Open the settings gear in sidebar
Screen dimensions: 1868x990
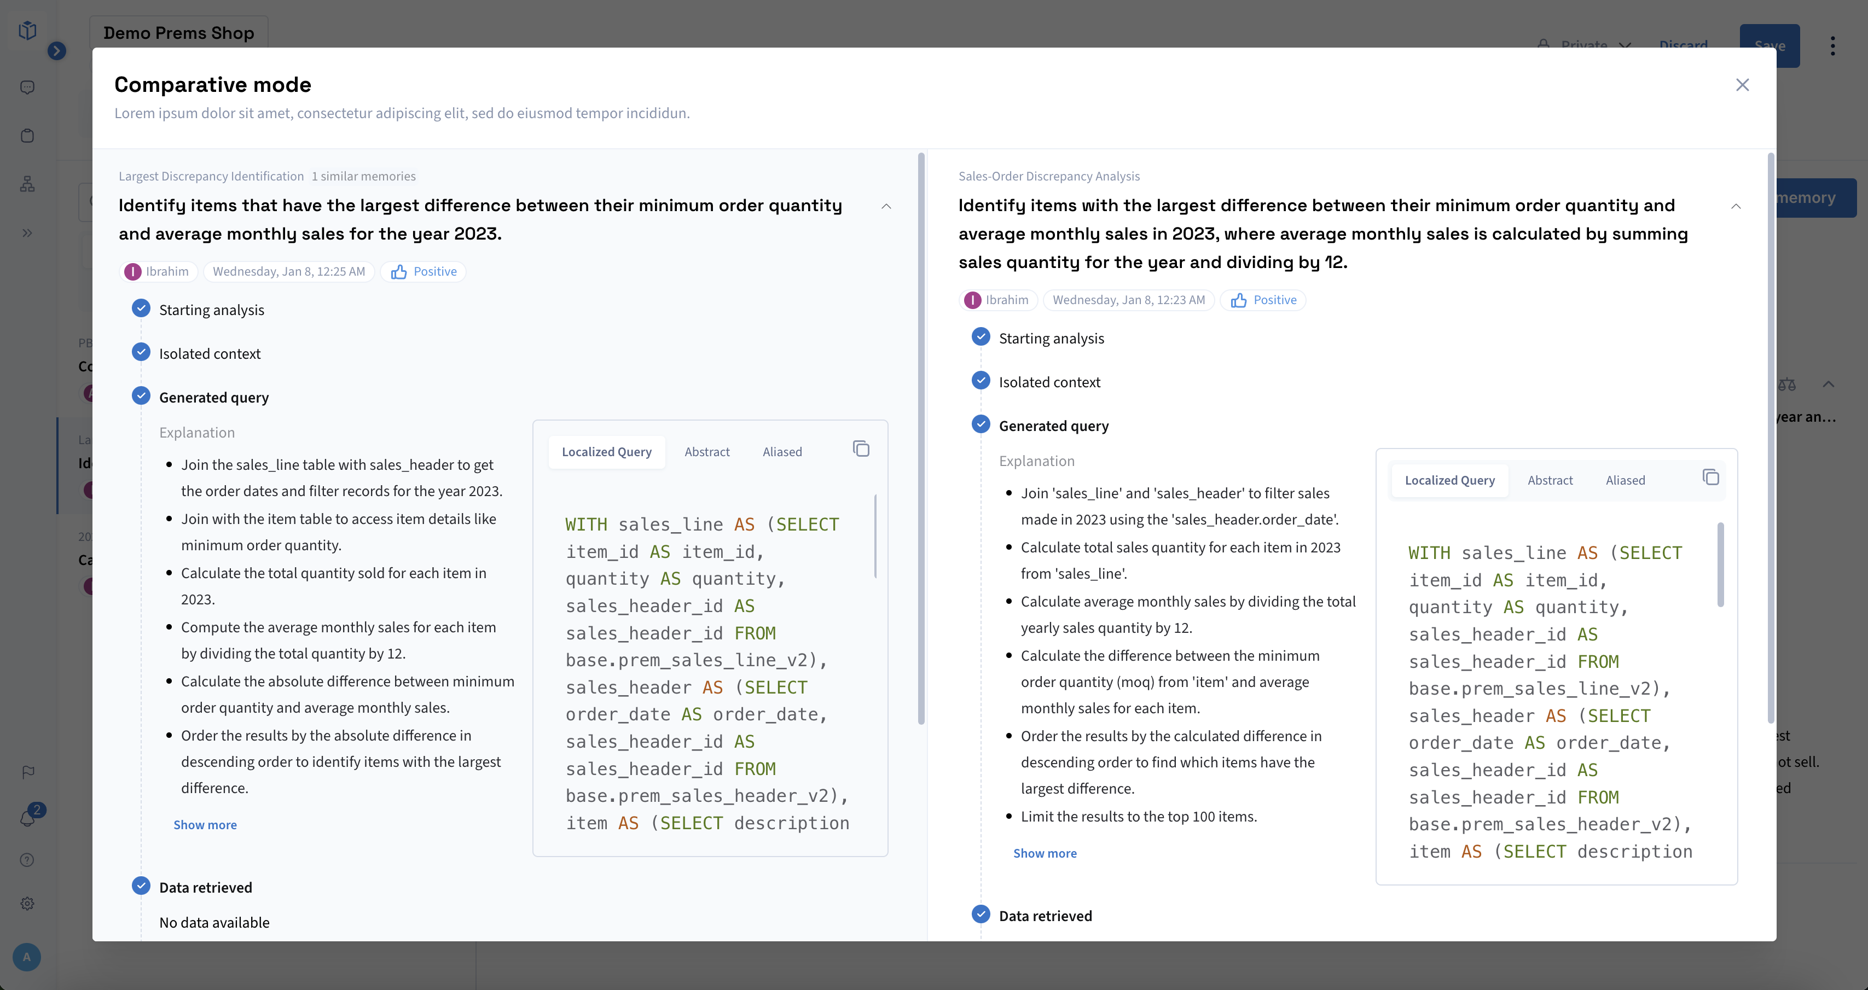pos(27,904)
